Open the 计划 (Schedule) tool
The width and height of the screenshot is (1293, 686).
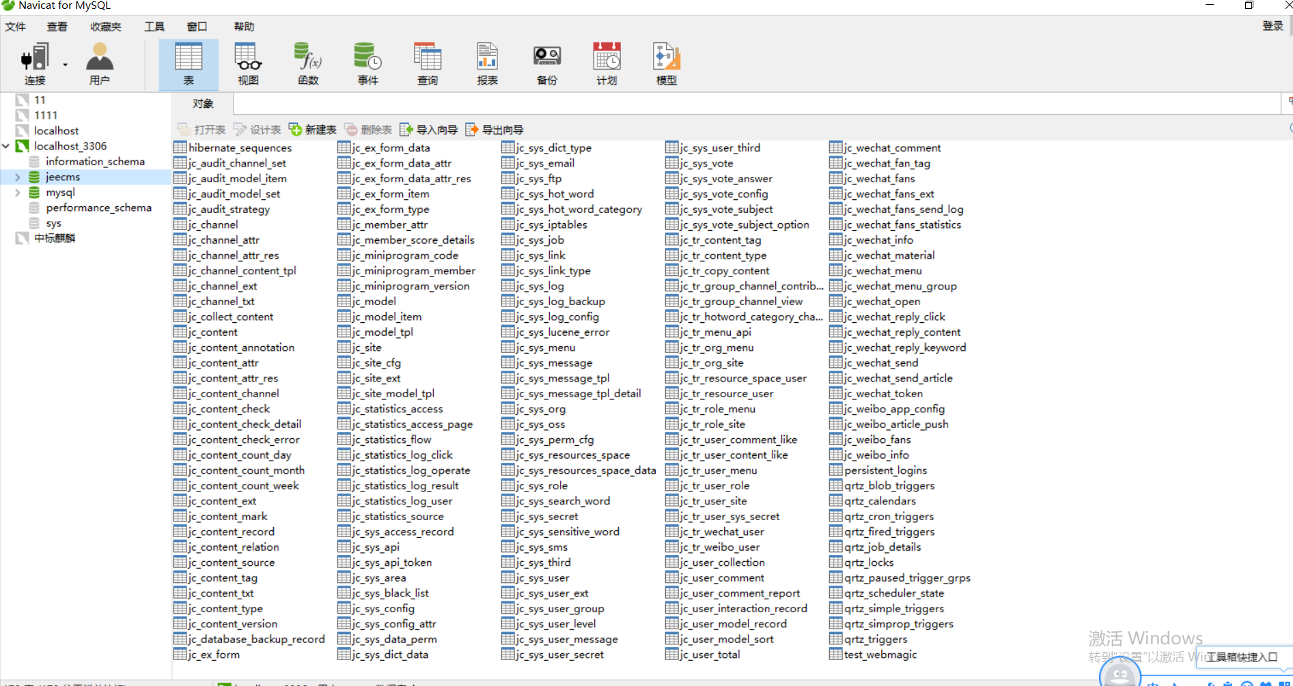pyautogui.click(x=607, y=64)
